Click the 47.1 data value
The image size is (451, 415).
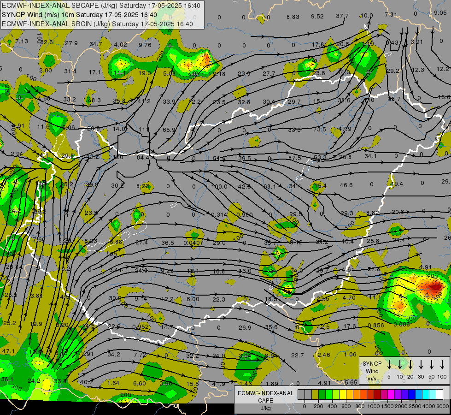point(8,351)
